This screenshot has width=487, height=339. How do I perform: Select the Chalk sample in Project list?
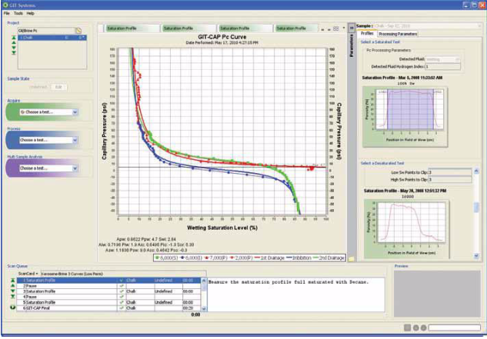click(x=52, y=38)
